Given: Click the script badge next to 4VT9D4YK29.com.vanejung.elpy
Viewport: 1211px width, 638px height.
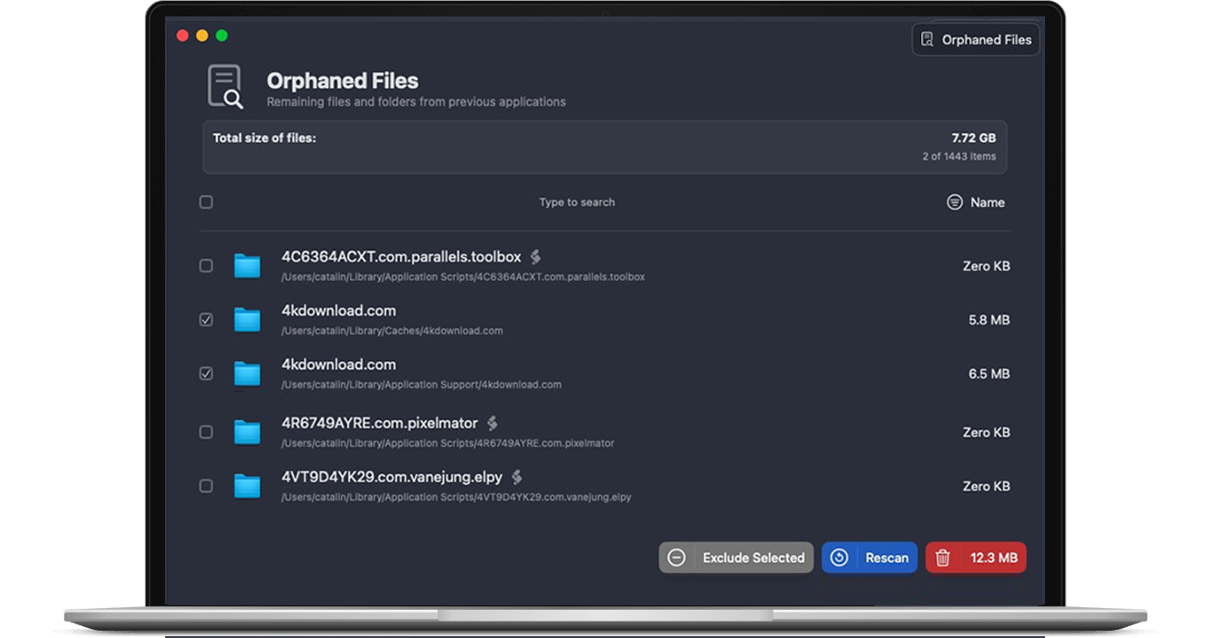Looking at the screenshot, I should [x=516, y=477].
